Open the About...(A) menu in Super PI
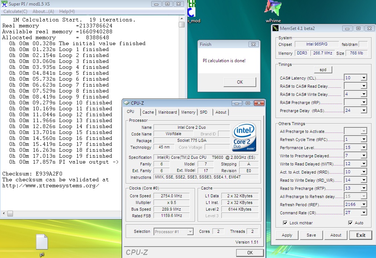This screenshot has height=258, width=376. click(x=43, y=11)
